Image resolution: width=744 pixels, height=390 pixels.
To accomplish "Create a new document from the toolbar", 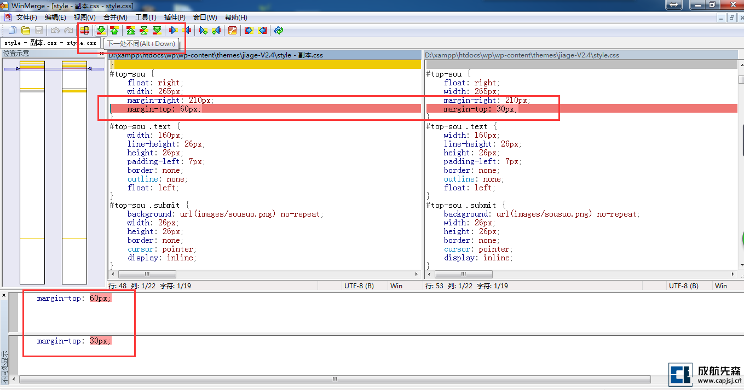I will [13, 31].
